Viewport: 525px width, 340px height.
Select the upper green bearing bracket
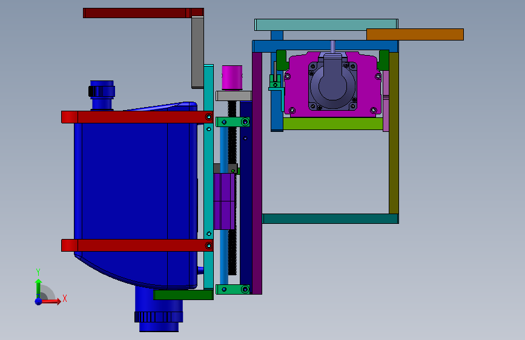[x=233, y=122]
